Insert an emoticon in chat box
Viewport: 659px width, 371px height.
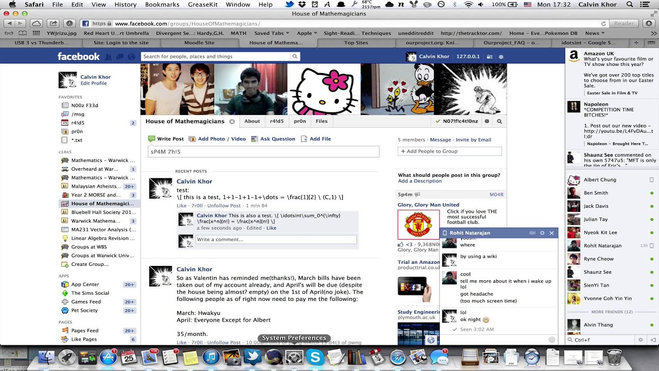click(x=551, y=340)
